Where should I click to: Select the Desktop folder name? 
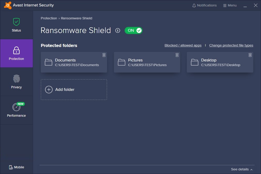[x=209, y=60]
